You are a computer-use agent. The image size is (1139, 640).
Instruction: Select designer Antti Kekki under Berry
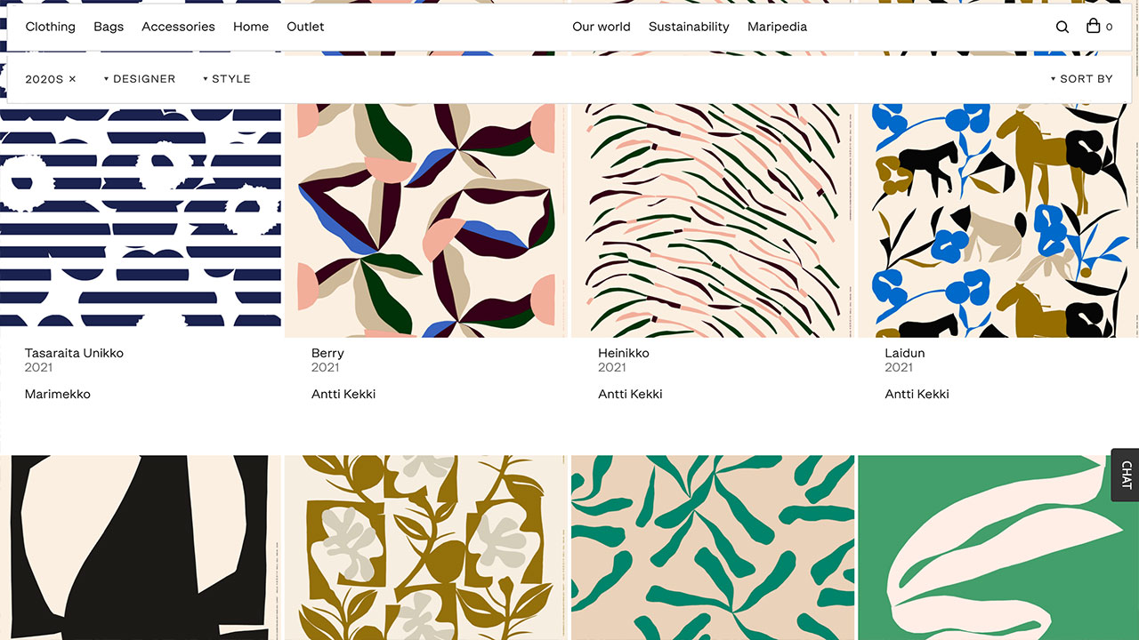tap(343, 394)
